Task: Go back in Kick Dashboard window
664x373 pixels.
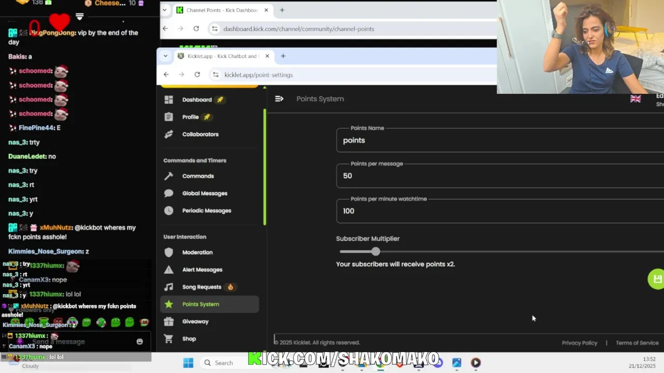Action: (x=165, y=28)
